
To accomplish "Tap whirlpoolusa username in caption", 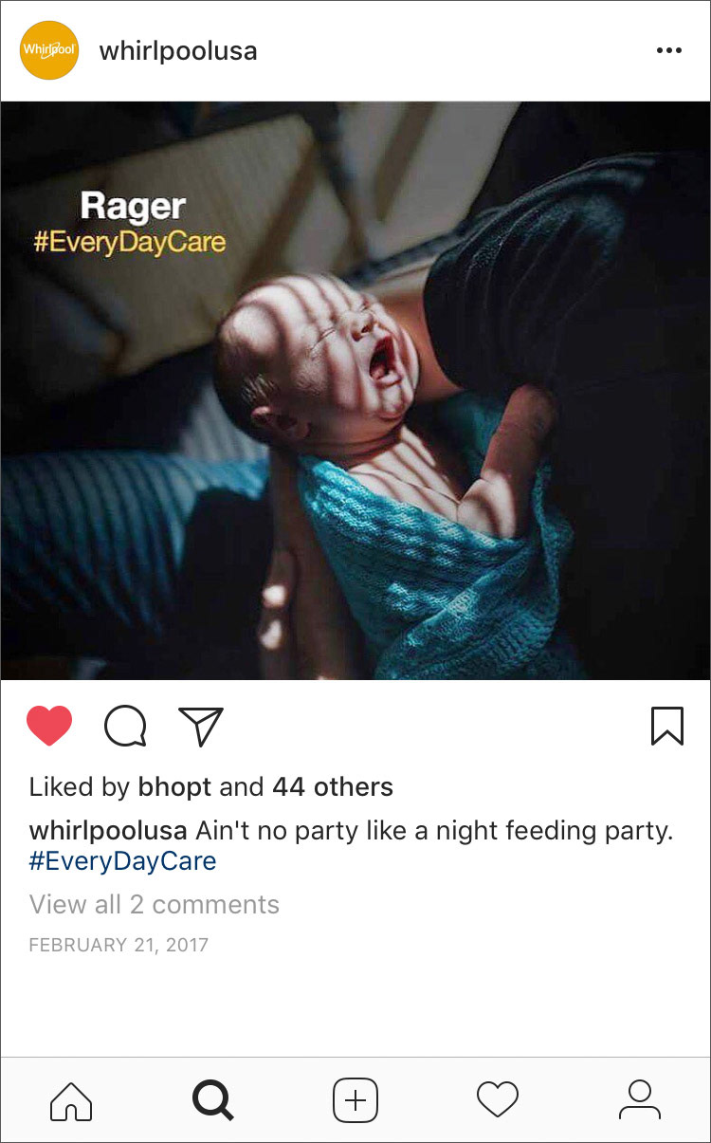I will pyautogui.click(x=108, y=832).
